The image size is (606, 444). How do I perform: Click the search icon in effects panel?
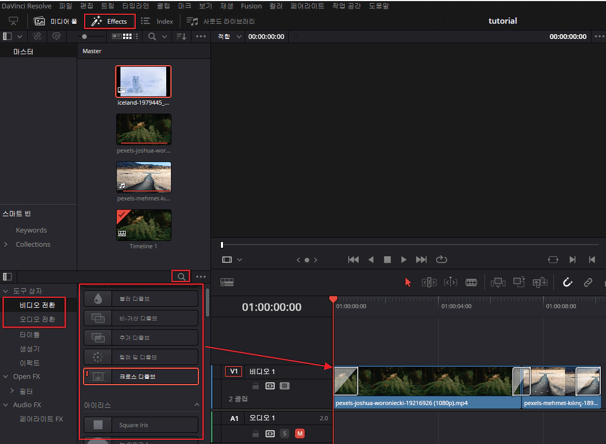point(181,277)
